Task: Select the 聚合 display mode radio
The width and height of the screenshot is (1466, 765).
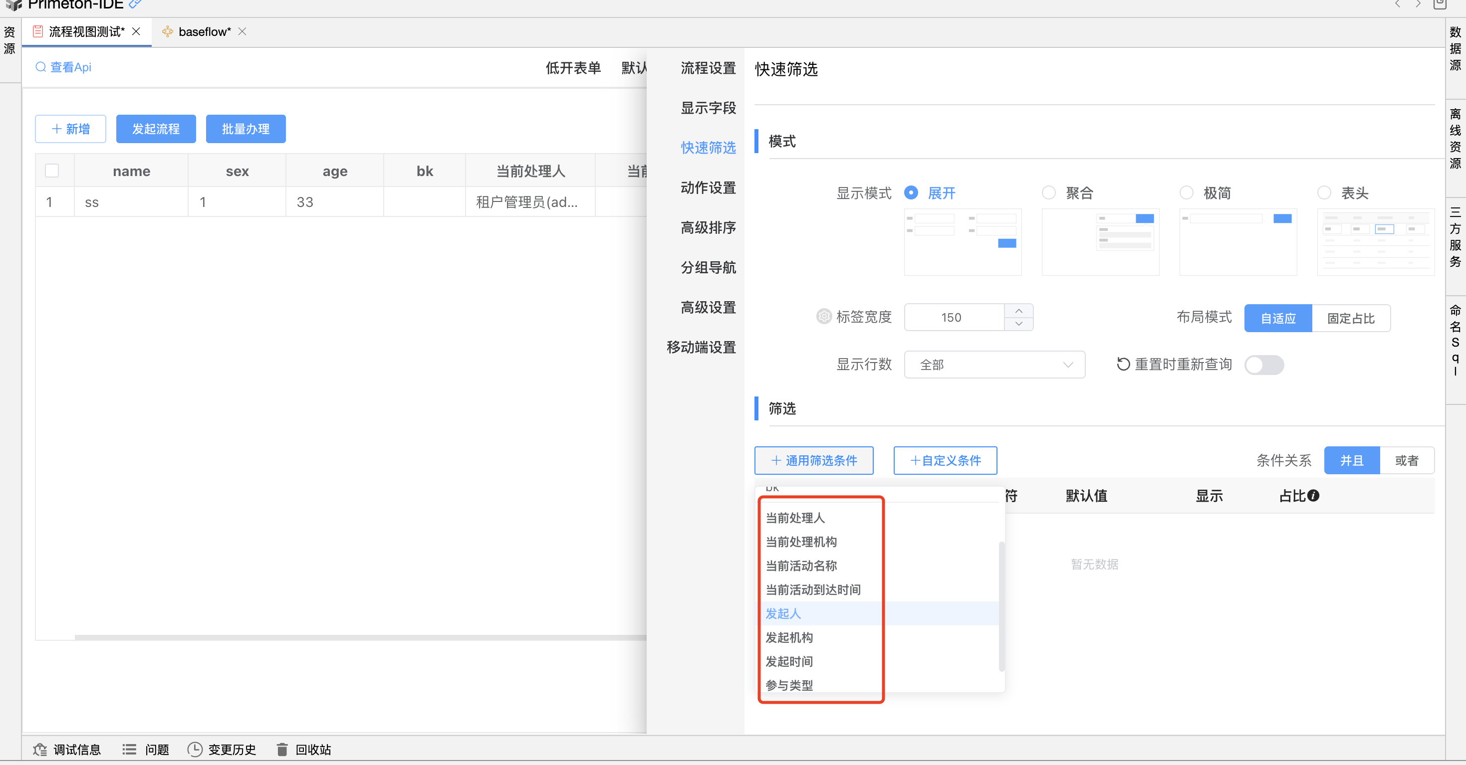Action: click(x=1048, y=193)
